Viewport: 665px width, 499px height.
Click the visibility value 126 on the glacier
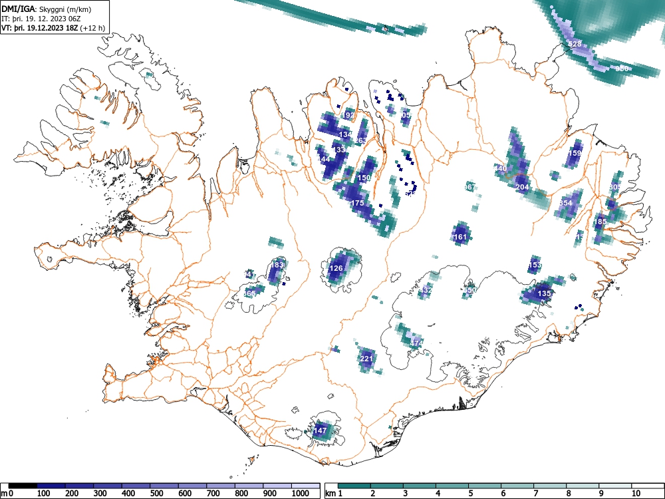(336, 268)
